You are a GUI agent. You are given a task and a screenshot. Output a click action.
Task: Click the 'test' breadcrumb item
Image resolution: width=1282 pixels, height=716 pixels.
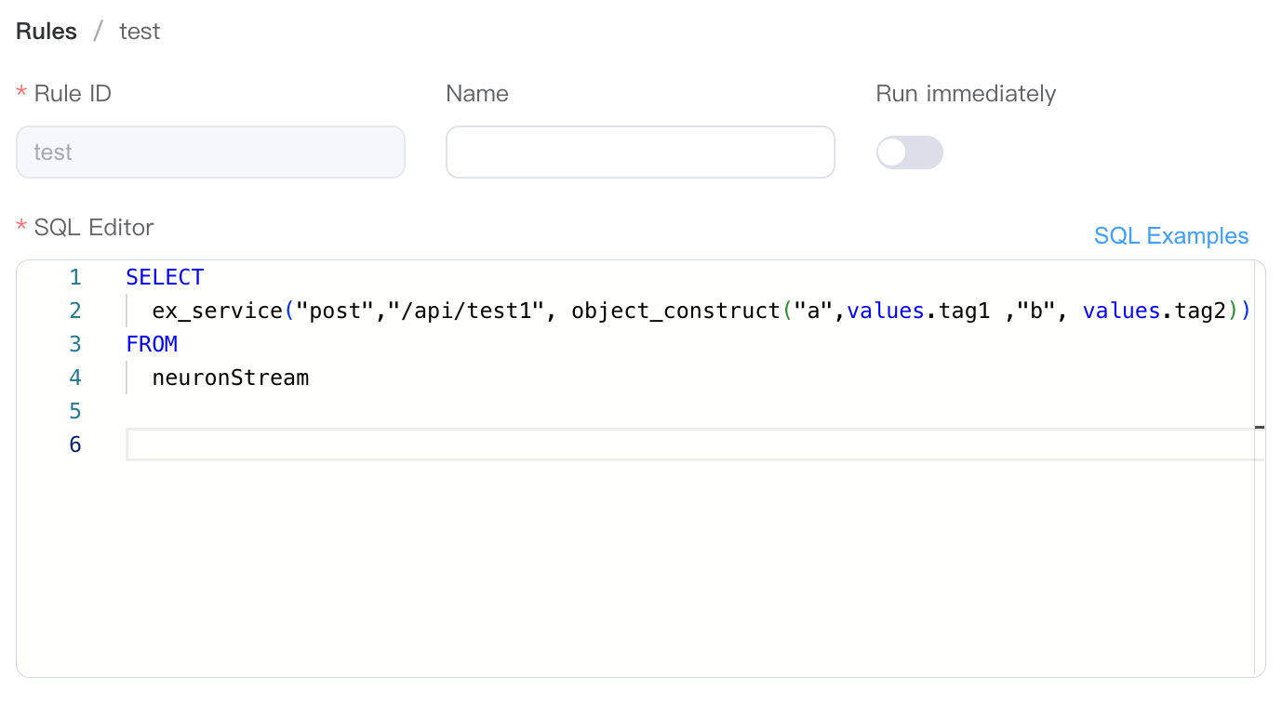[x=140, y=32]
